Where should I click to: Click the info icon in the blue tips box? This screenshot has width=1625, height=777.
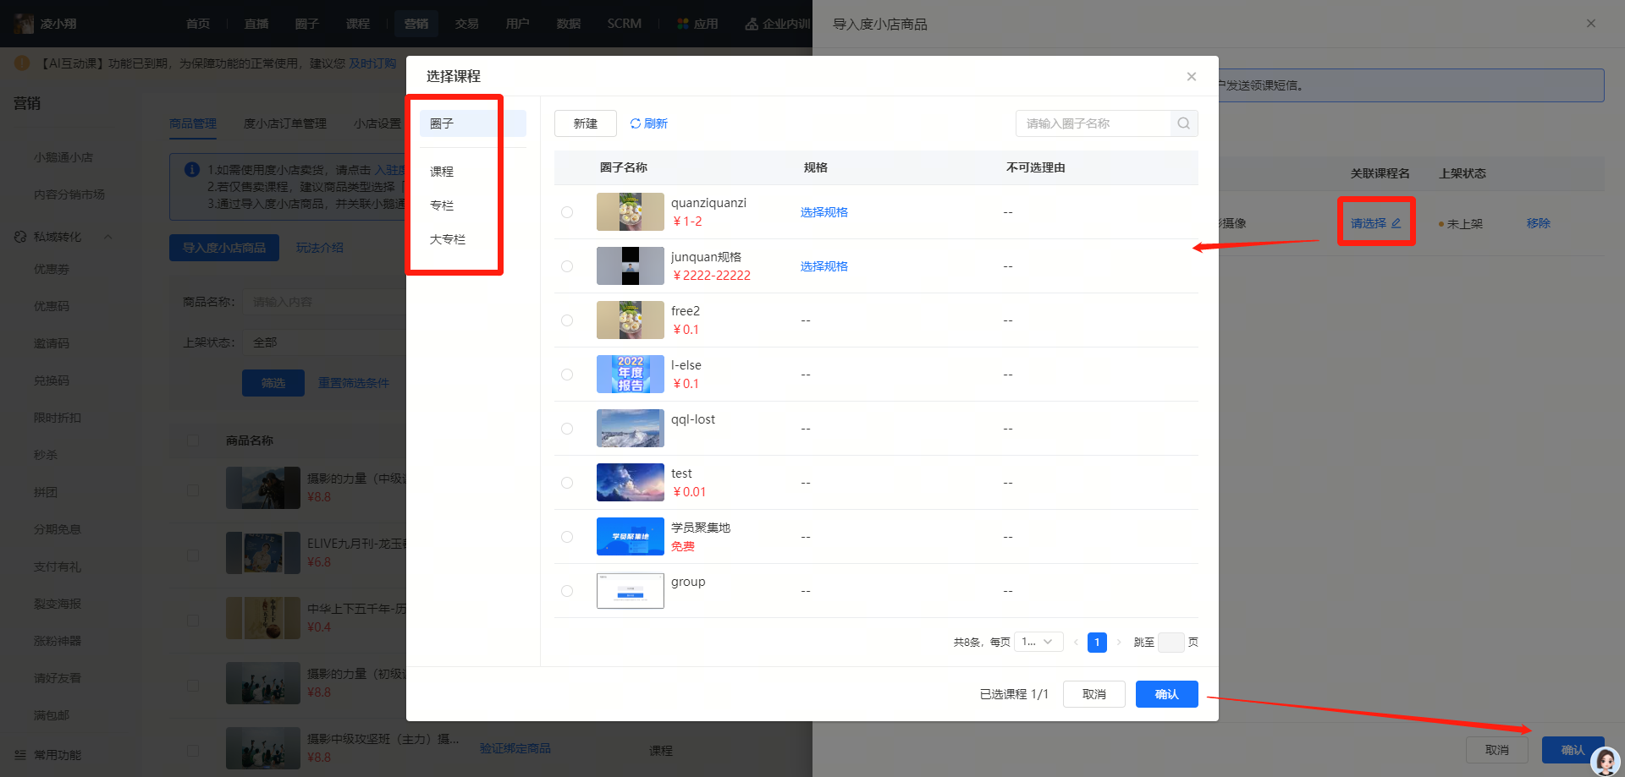[192, 170]
